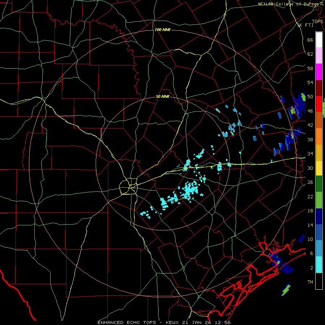Click the bright red legend swatch
This screenshot has height=325, width=325.
point(319,104)
